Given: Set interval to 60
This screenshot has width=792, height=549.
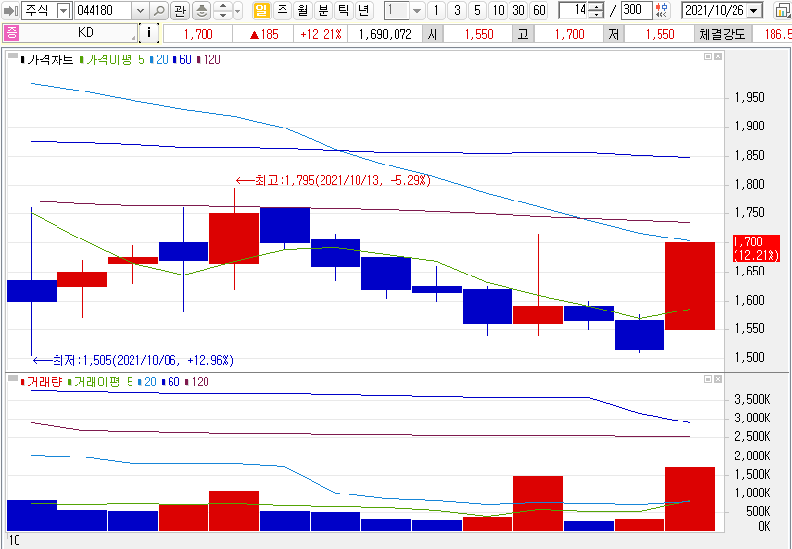Looking at the screenshot, I should click(539, 10).
